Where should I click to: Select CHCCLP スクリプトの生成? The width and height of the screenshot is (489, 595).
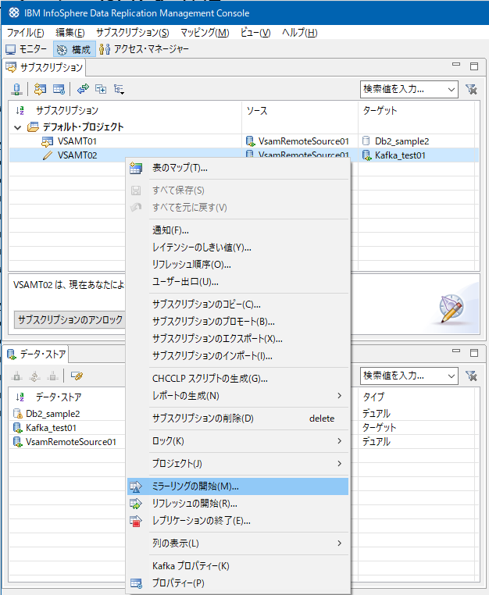(237, 379)
